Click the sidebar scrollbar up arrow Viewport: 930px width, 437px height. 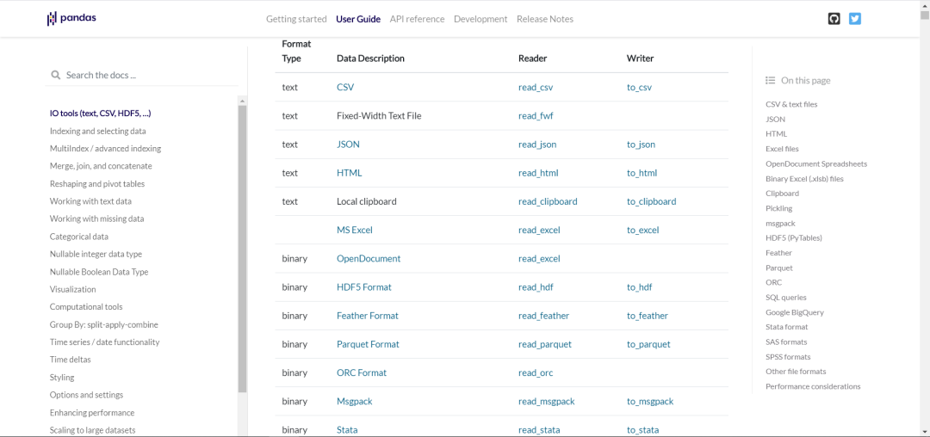click(242, 101)
